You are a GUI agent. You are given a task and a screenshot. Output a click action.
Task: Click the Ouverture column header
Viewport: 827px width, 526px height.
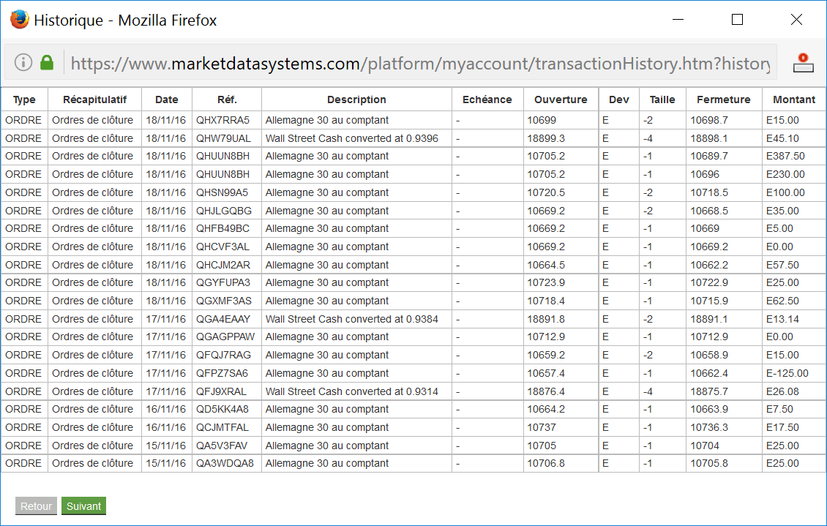click(561, 99)
